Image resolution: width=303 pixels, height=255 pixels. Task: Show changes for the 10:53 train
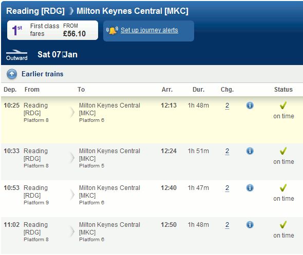(x=227, y=188)
